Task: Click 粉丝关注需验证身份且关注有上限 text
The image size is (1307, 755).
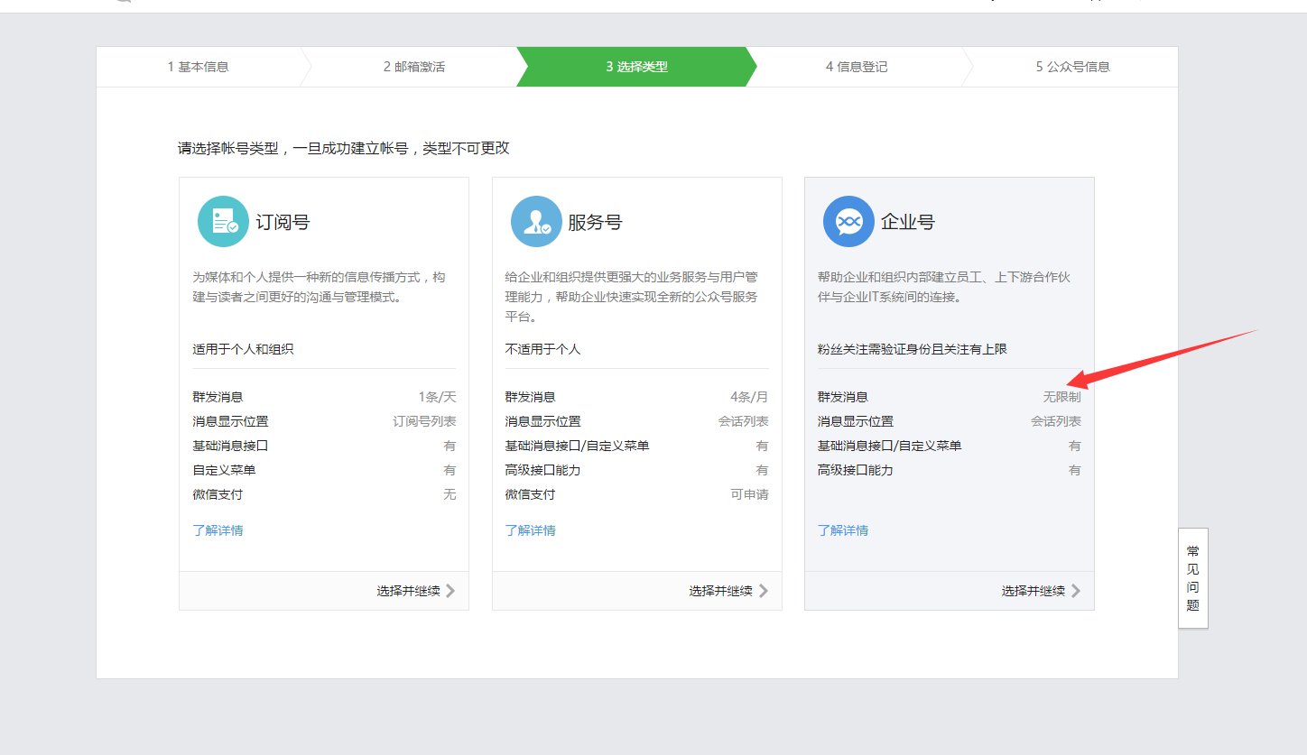Action: 913,349
